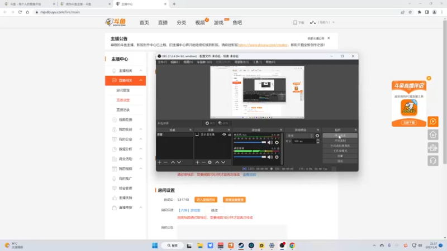Toggle the lock on the display capture source
The width and height of the screenshot is (447, 251).
(x=230, y=134)
